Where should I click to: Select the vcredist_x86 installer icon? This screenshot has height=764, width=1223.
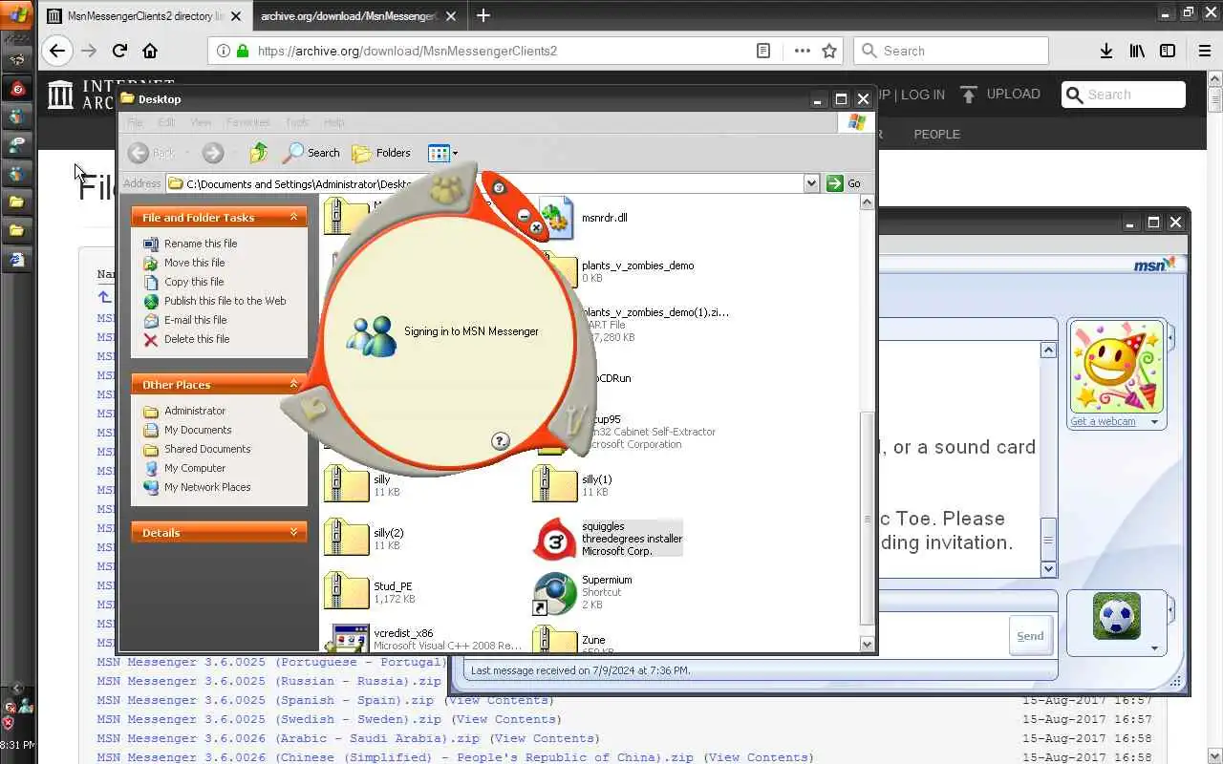tap(347, 641)
